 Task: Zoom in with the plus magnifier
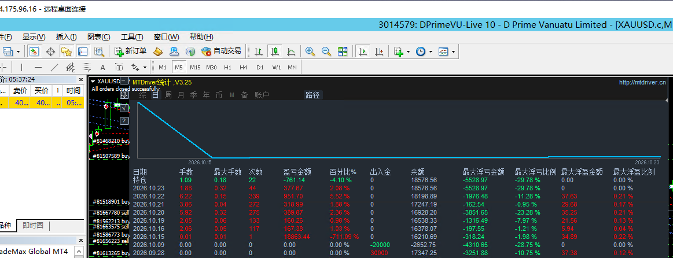click(x=310, y=51)
